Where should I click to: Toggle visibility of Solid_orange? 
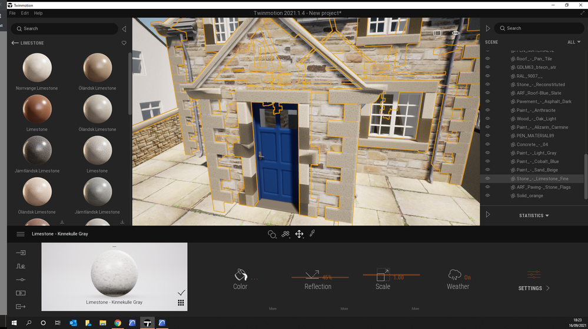(x=487, y=195)
